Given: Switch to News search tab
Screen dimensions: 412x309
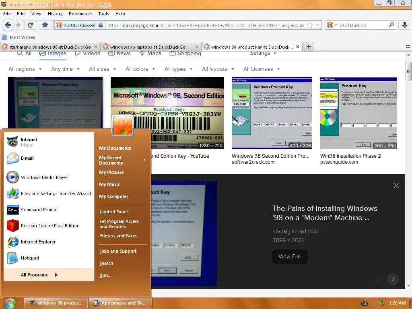Looking at the screenshot, I should pos(119,54).
